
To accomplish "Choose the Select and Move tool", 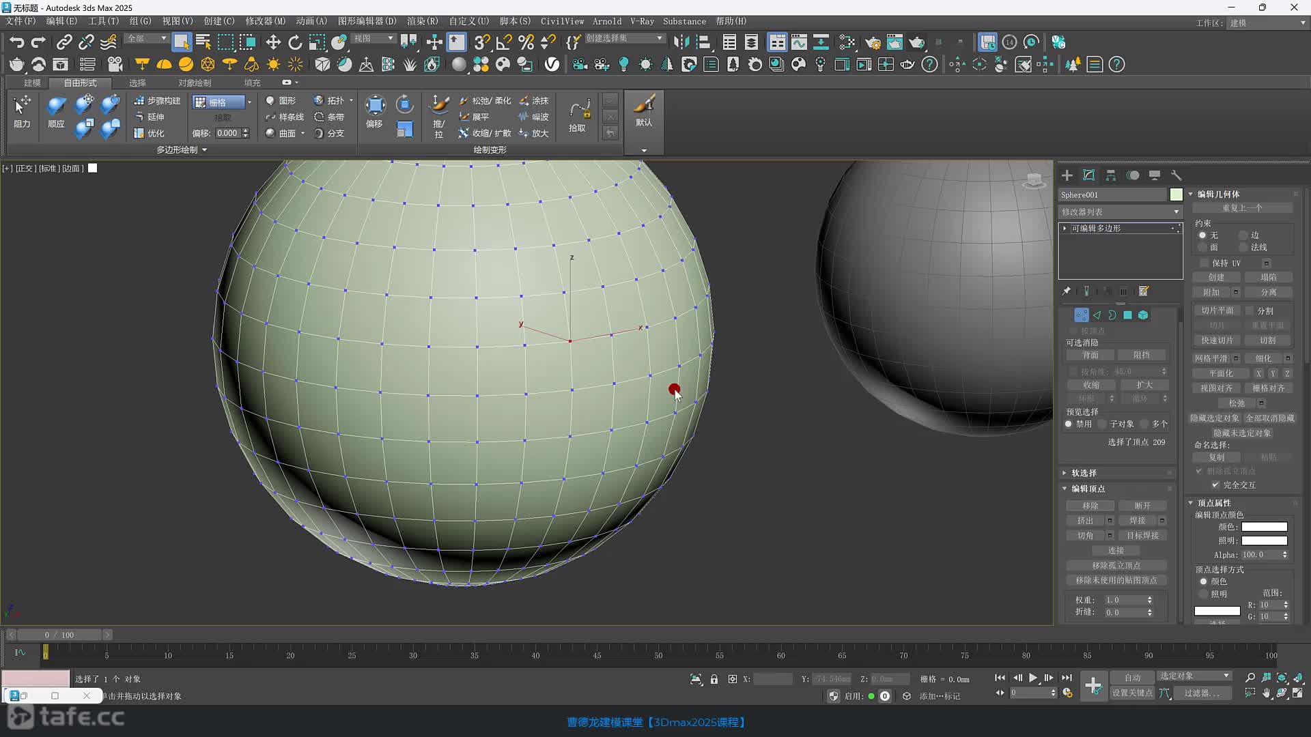I will 273,42.
